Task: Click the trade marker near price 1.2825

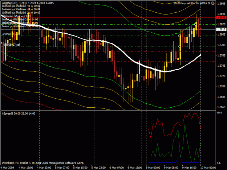Action: click(x=195, y=25)
